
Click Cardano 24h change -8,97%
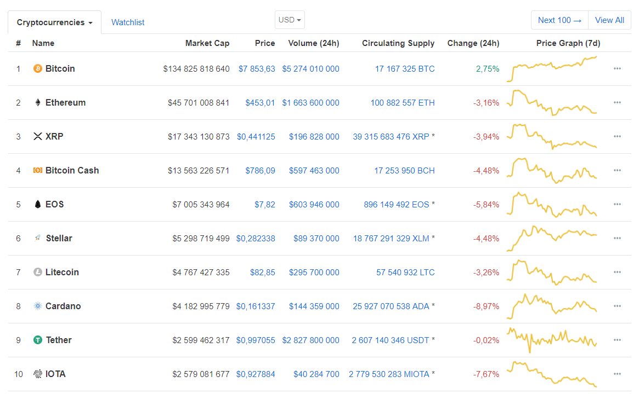pos(486,306)
